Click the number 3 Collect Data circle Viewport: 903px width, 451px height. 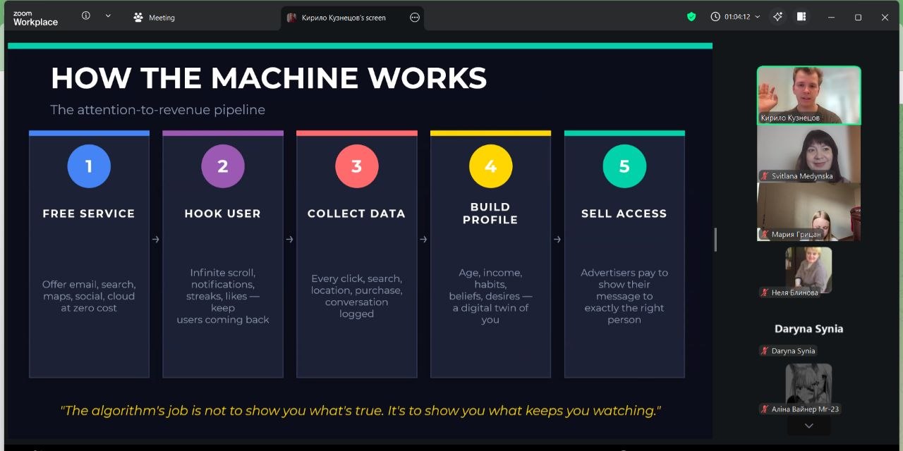(356, 166)
